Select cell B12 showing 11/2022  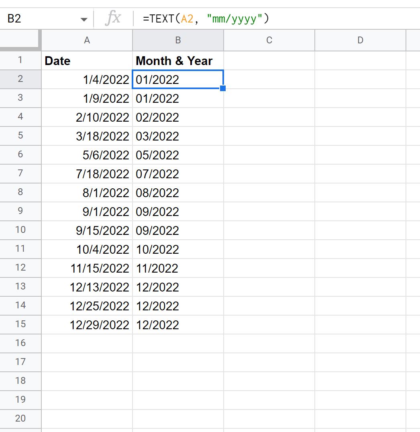[178, 268]
